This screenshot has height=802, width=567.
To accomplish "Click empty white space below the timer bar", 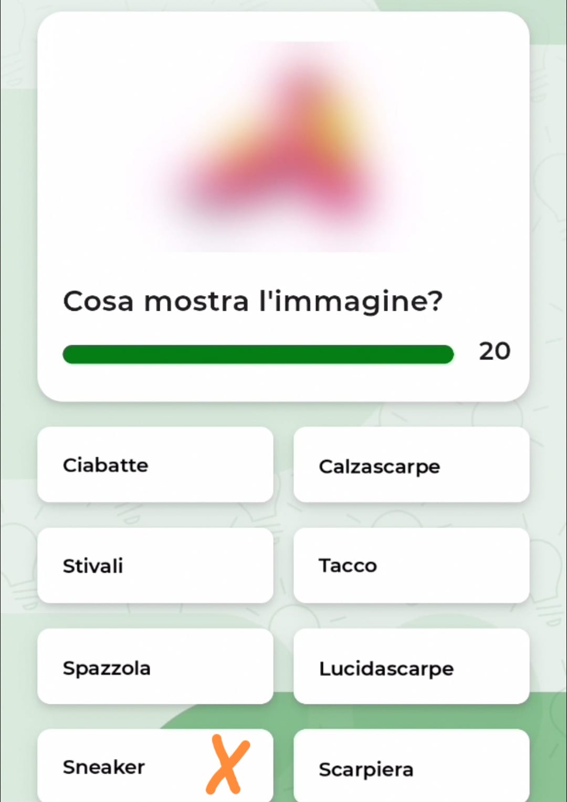I will (283, 383).
